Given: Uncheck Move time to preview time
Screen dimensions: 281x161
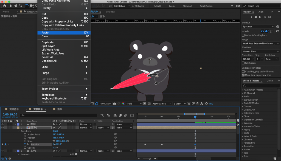Looking at the screenshot, I should (x=243, y=75).
